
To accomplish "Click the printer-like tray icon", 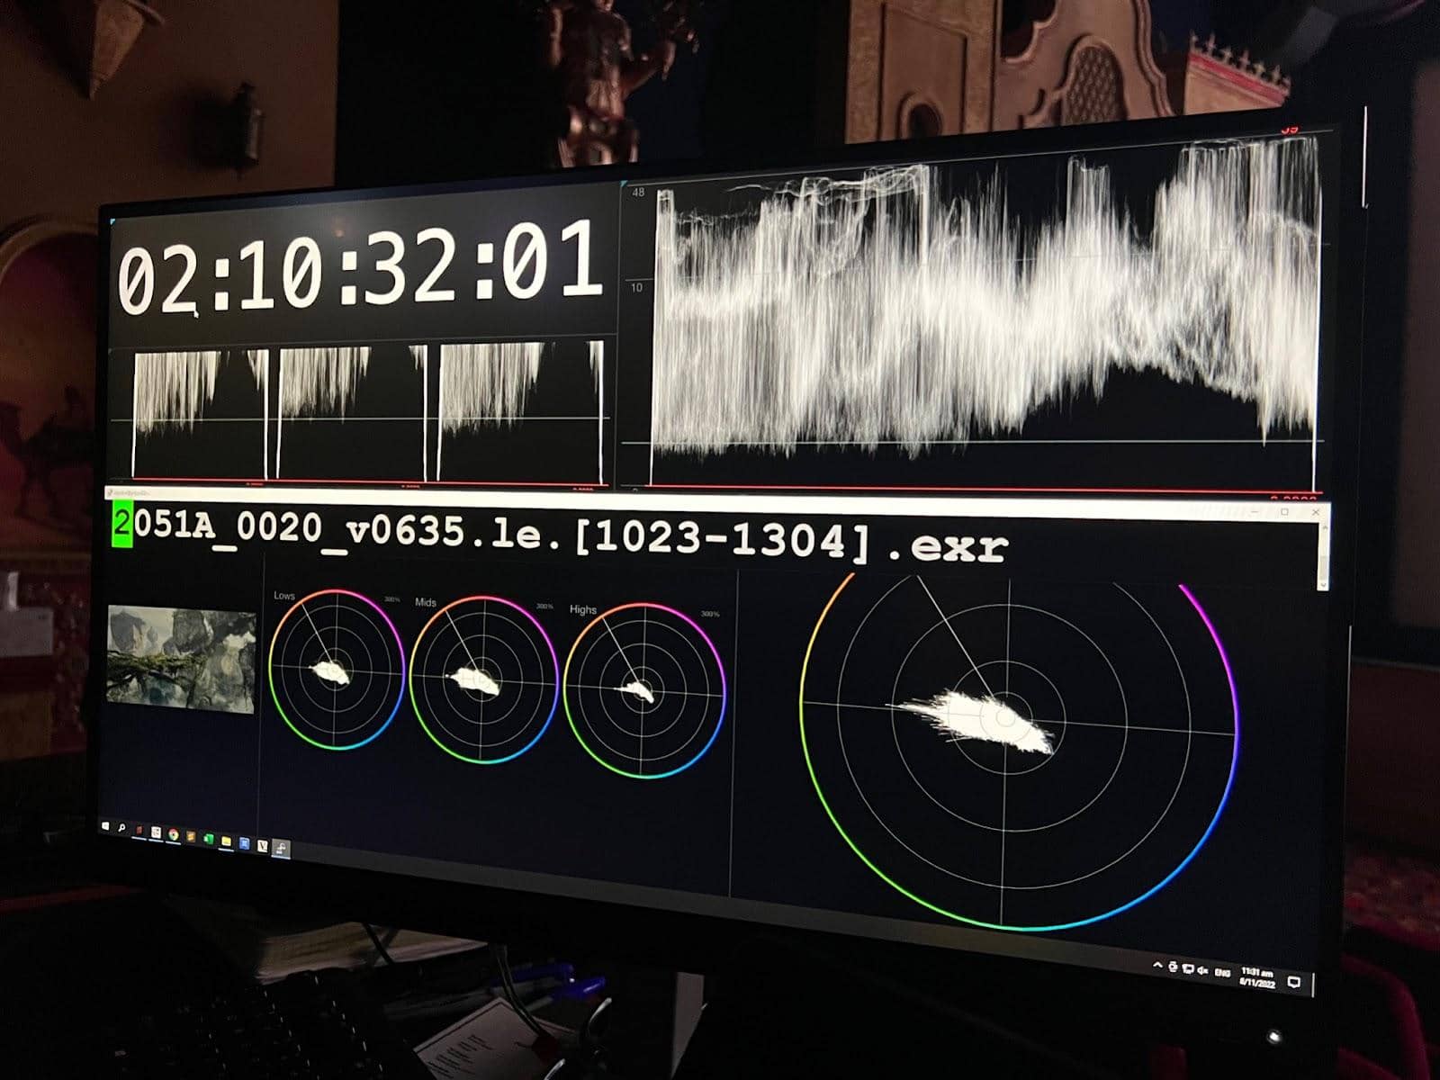I will 1173,967.
